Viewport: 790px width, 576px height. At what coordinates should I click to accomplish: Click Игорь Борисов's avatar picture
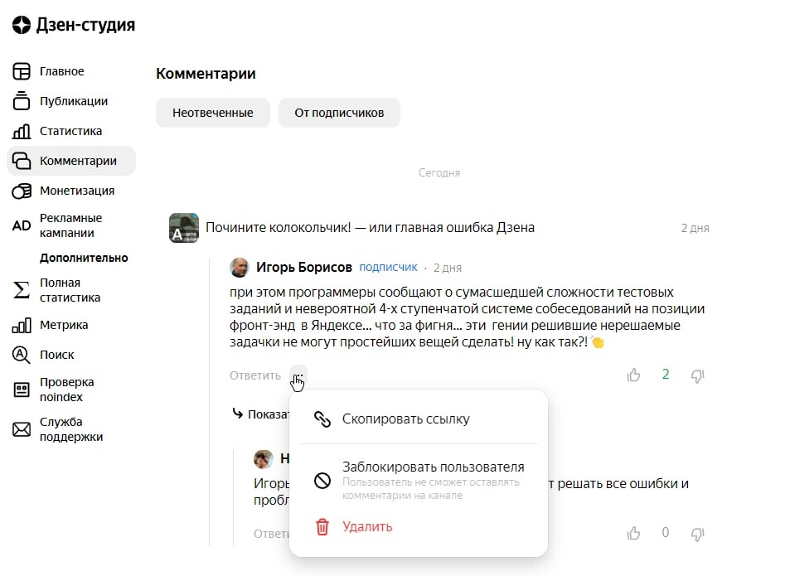[240, 267]
